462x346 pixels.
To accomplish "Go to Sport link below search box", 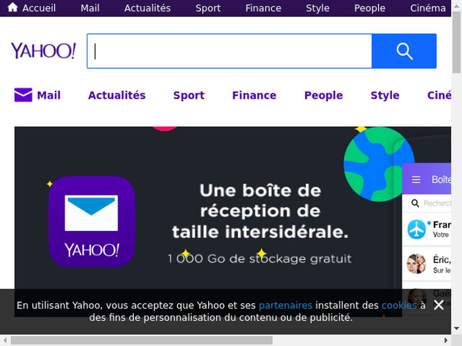I will [189, 96].
